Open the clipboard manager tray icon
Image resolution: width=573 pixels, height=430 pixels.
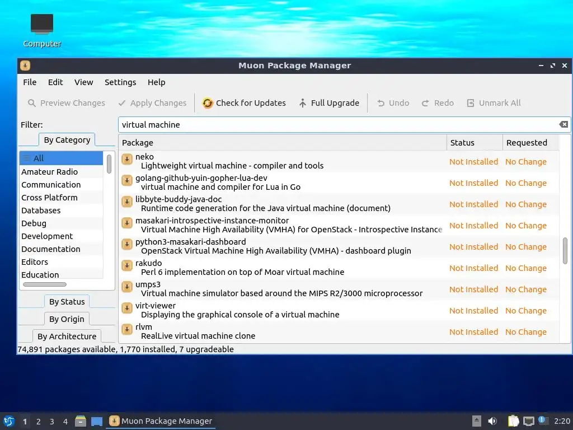click(x=513, y=421)
